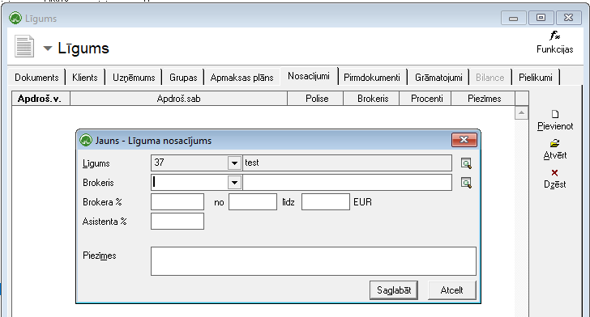
Task: Expand the Brokeris combo box dropdown arrow
Action: click(x=234, y=183)
